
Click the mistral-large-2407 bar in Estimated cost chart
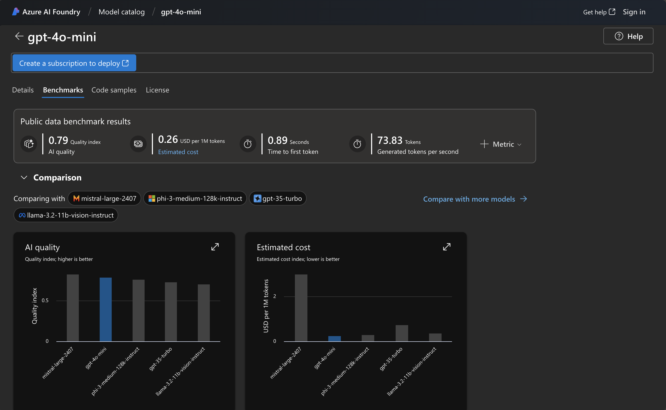(301, 308)
